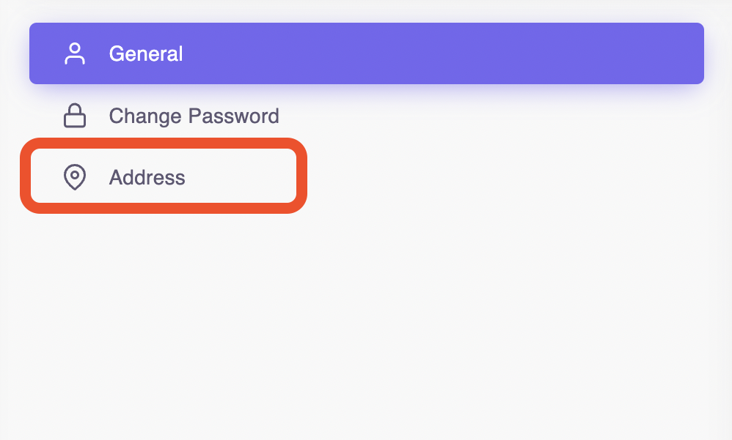The height and width of the screenshot is (440, 732).
Task: Select the Address tab
Action: point(147,177)
